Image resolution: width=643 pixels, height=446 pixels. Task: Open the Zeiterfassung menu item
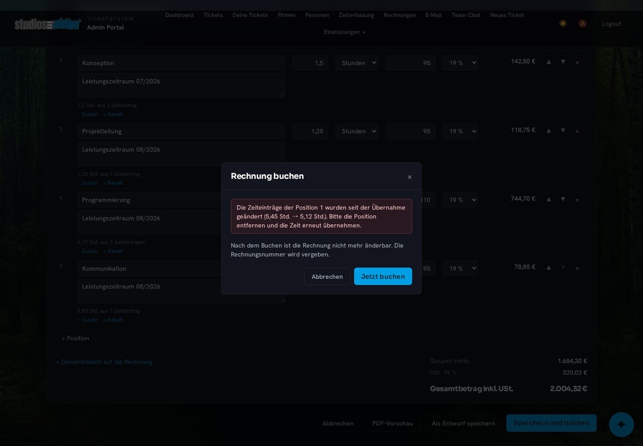pos(356,15)
